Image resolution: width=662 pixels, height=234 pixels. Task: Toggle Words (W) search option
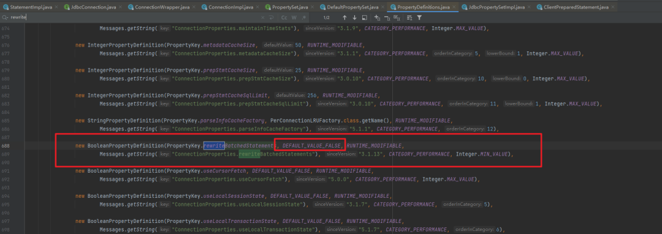(x=294, y=18)
